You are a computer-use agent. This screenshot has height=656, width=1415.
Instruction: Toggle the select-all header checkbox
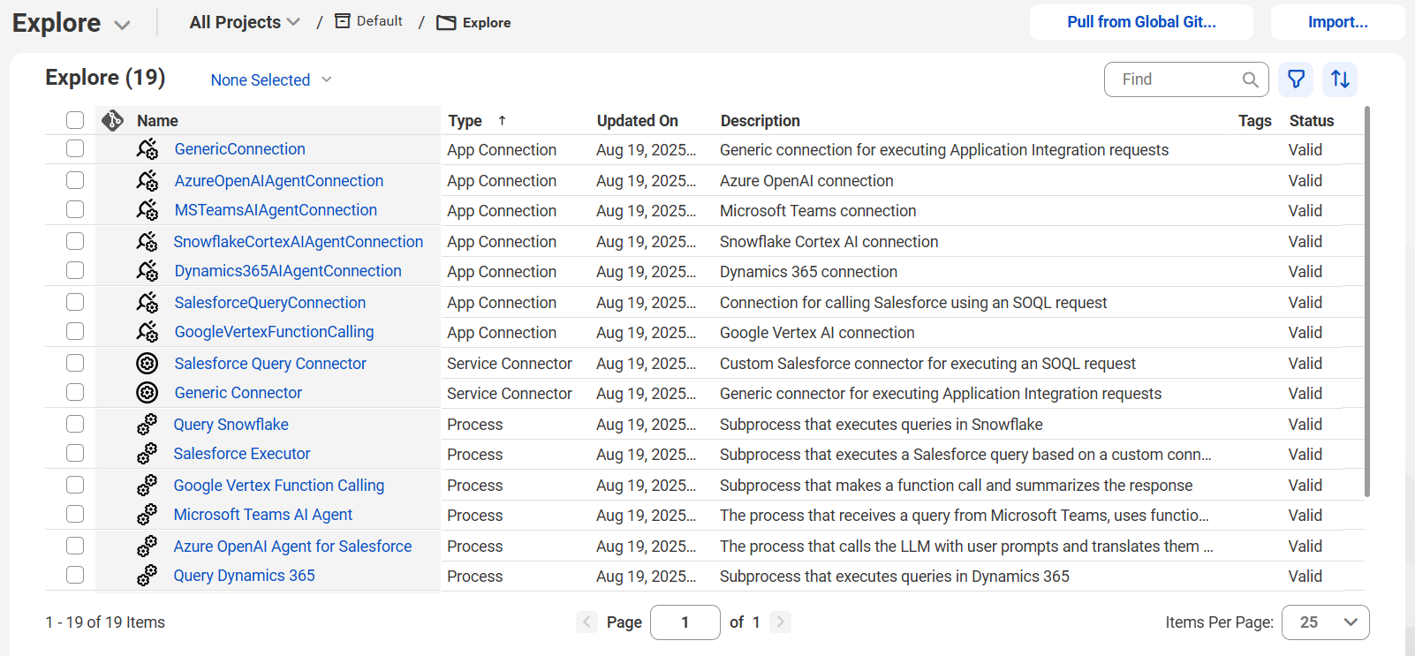(75, 120)
